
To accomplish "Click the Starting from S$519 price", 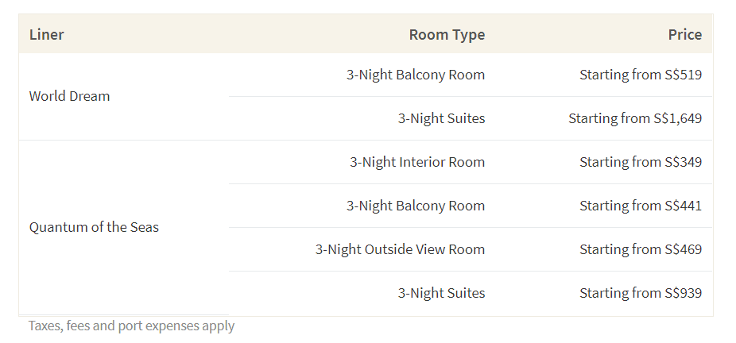I will click(641, 75).
